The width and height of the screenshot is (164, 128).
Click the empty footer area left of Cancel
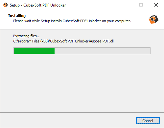[x=68, y=120]
